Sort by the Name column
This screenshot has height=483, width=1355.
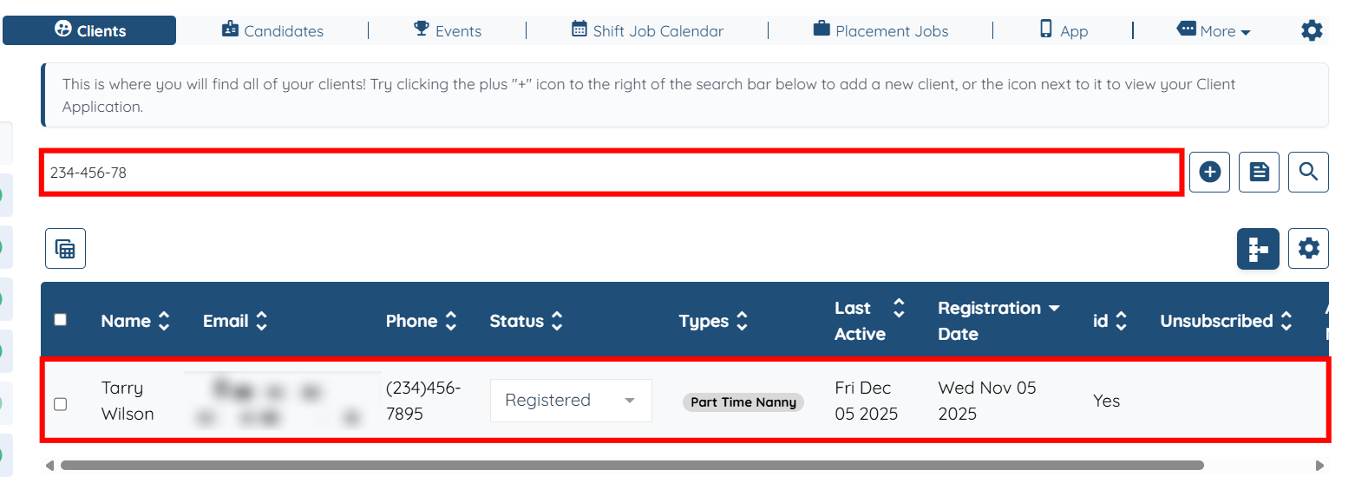click(134, 321)
